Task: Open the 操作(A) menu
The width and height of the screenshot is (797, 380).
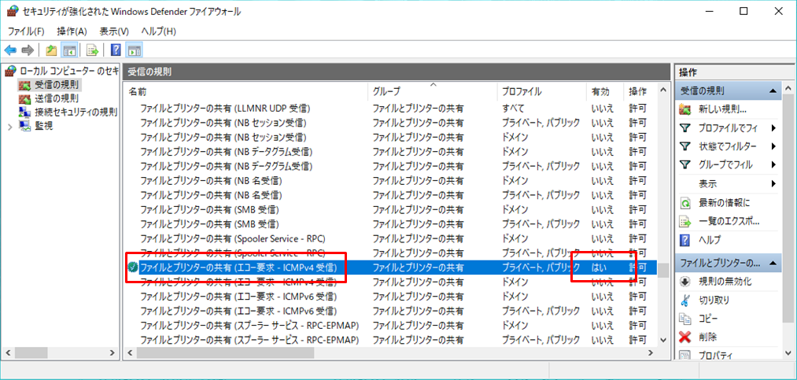Action: [72, 31]
